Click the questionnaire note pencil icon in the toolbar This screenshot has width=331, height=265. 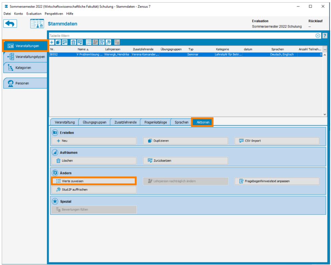(102, 42)
